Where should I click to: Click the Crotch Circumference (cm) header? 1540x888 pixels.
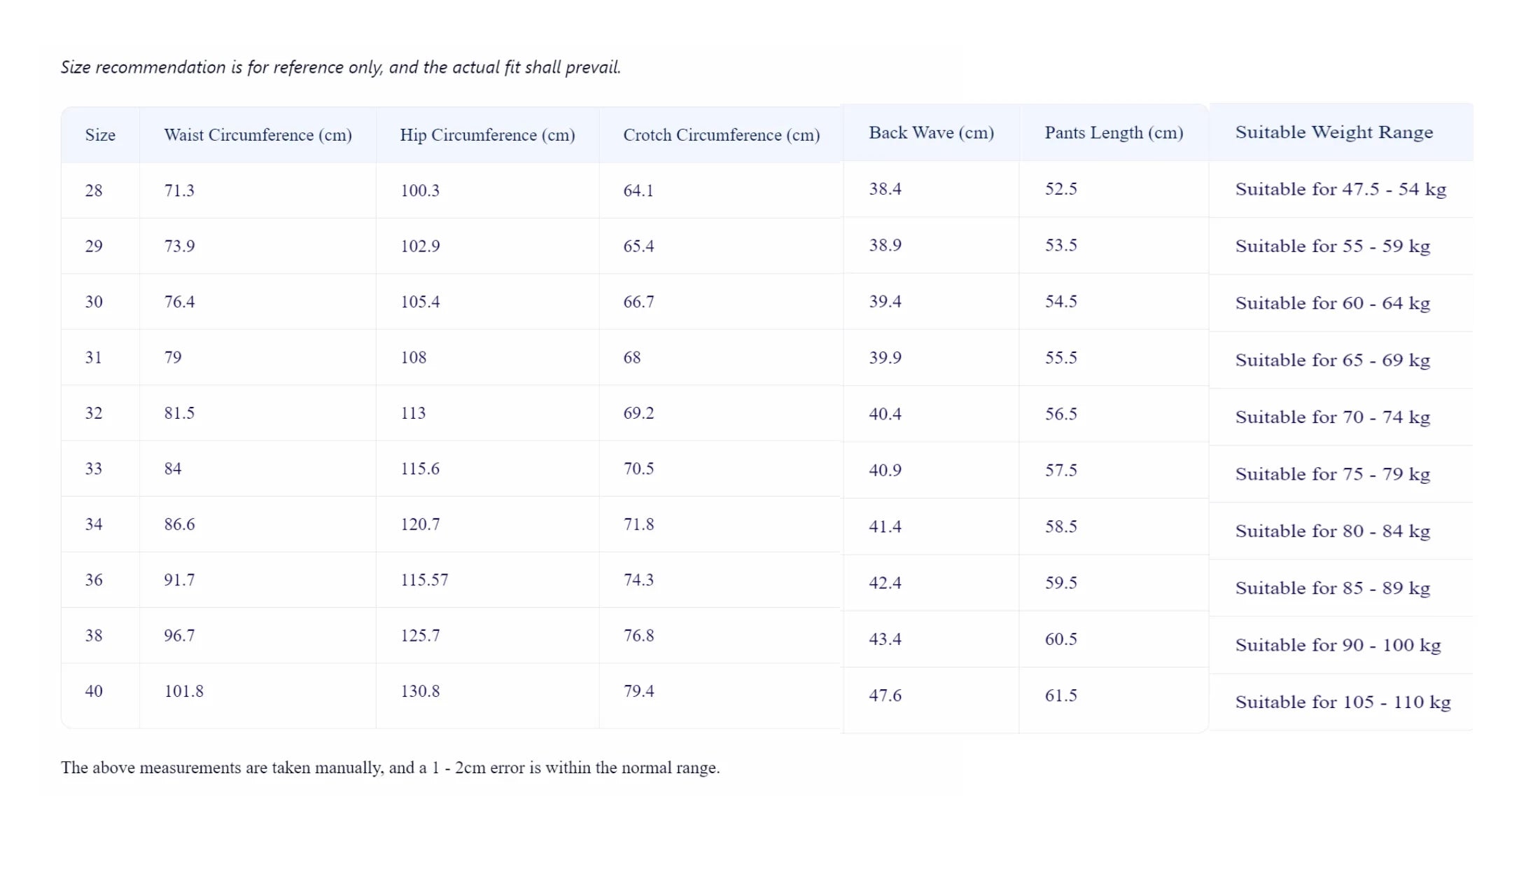point(721,135)
